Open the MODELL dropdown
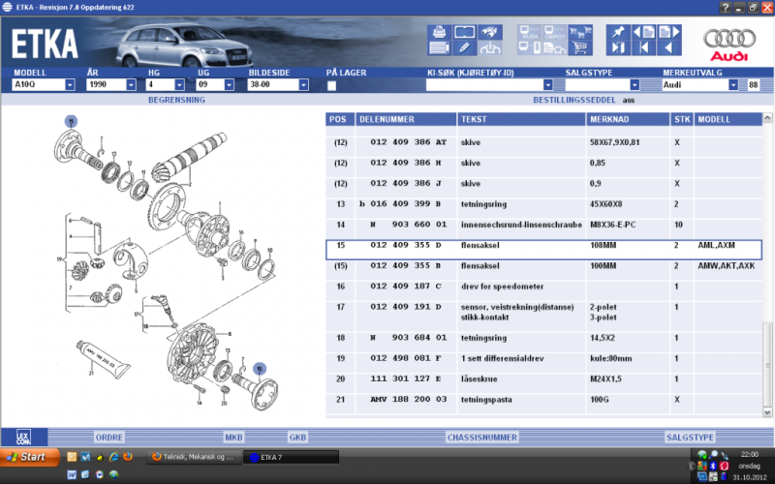Image resolution: width=775 pixels, height=484 pixels. pyautogui.click(x=70, y=85)
